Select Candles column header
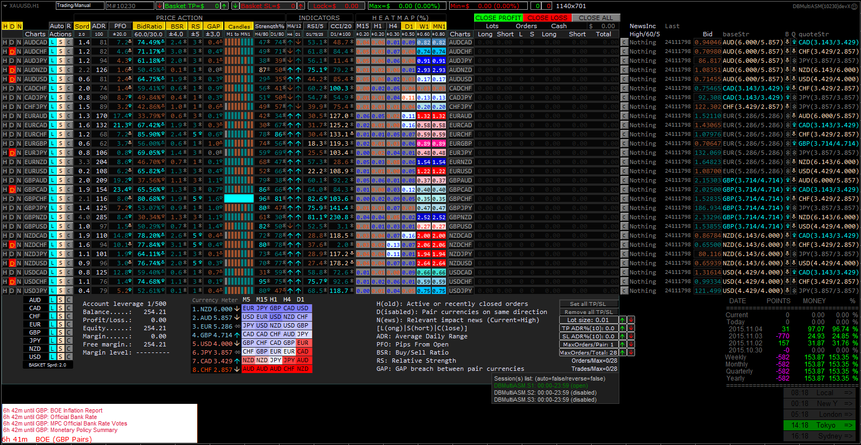This screenshot has height=445, width=861. point(239,26)
